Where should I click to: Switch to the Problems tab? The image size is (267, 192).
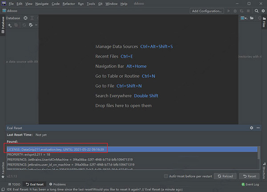57,184
